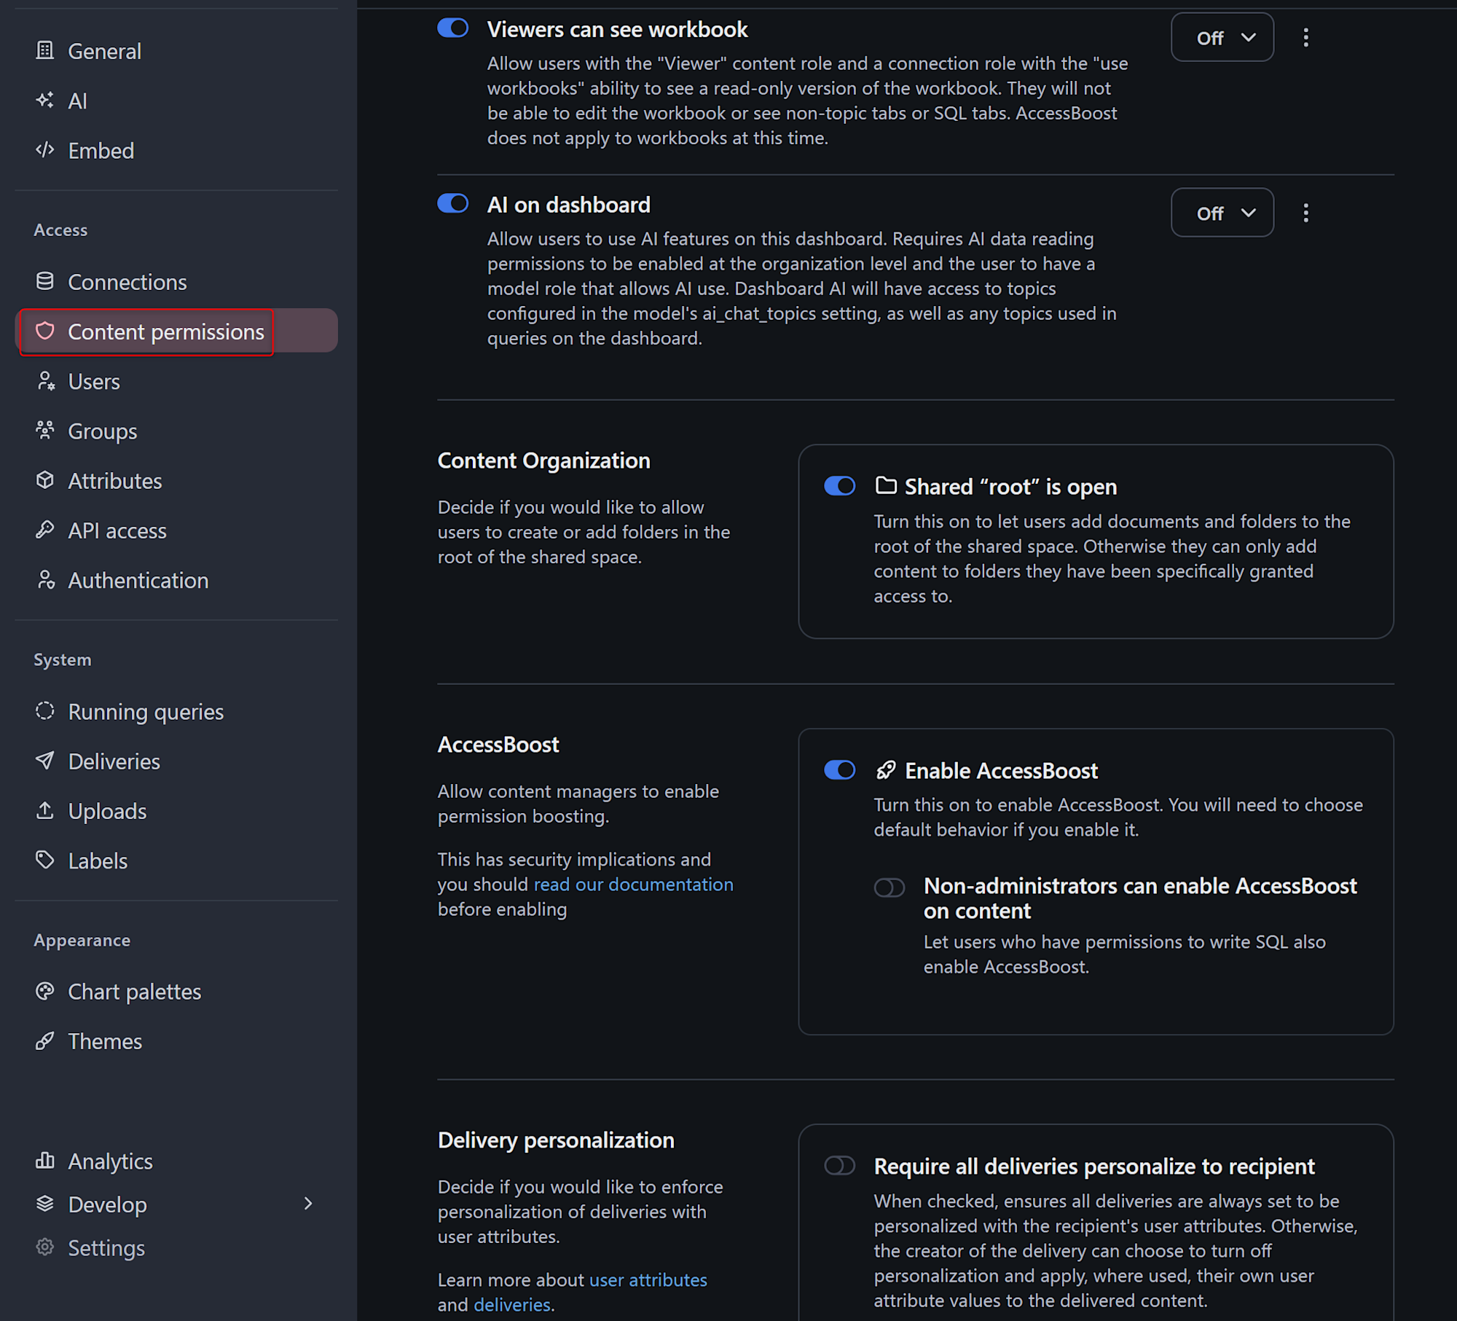
Task: Turn on Non-administrators can enable AccessBoost
Action: point(889,887)
